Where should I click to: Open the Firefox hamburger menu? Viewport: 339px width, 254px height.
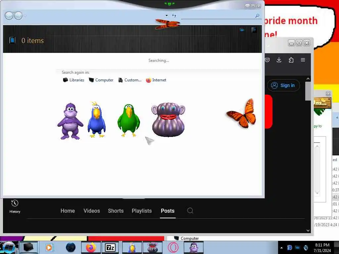pyautogui.click(x=303, y=60)
